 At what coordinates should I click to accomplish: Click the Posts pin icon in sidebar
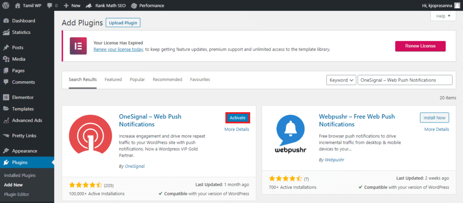coord(6,47)
